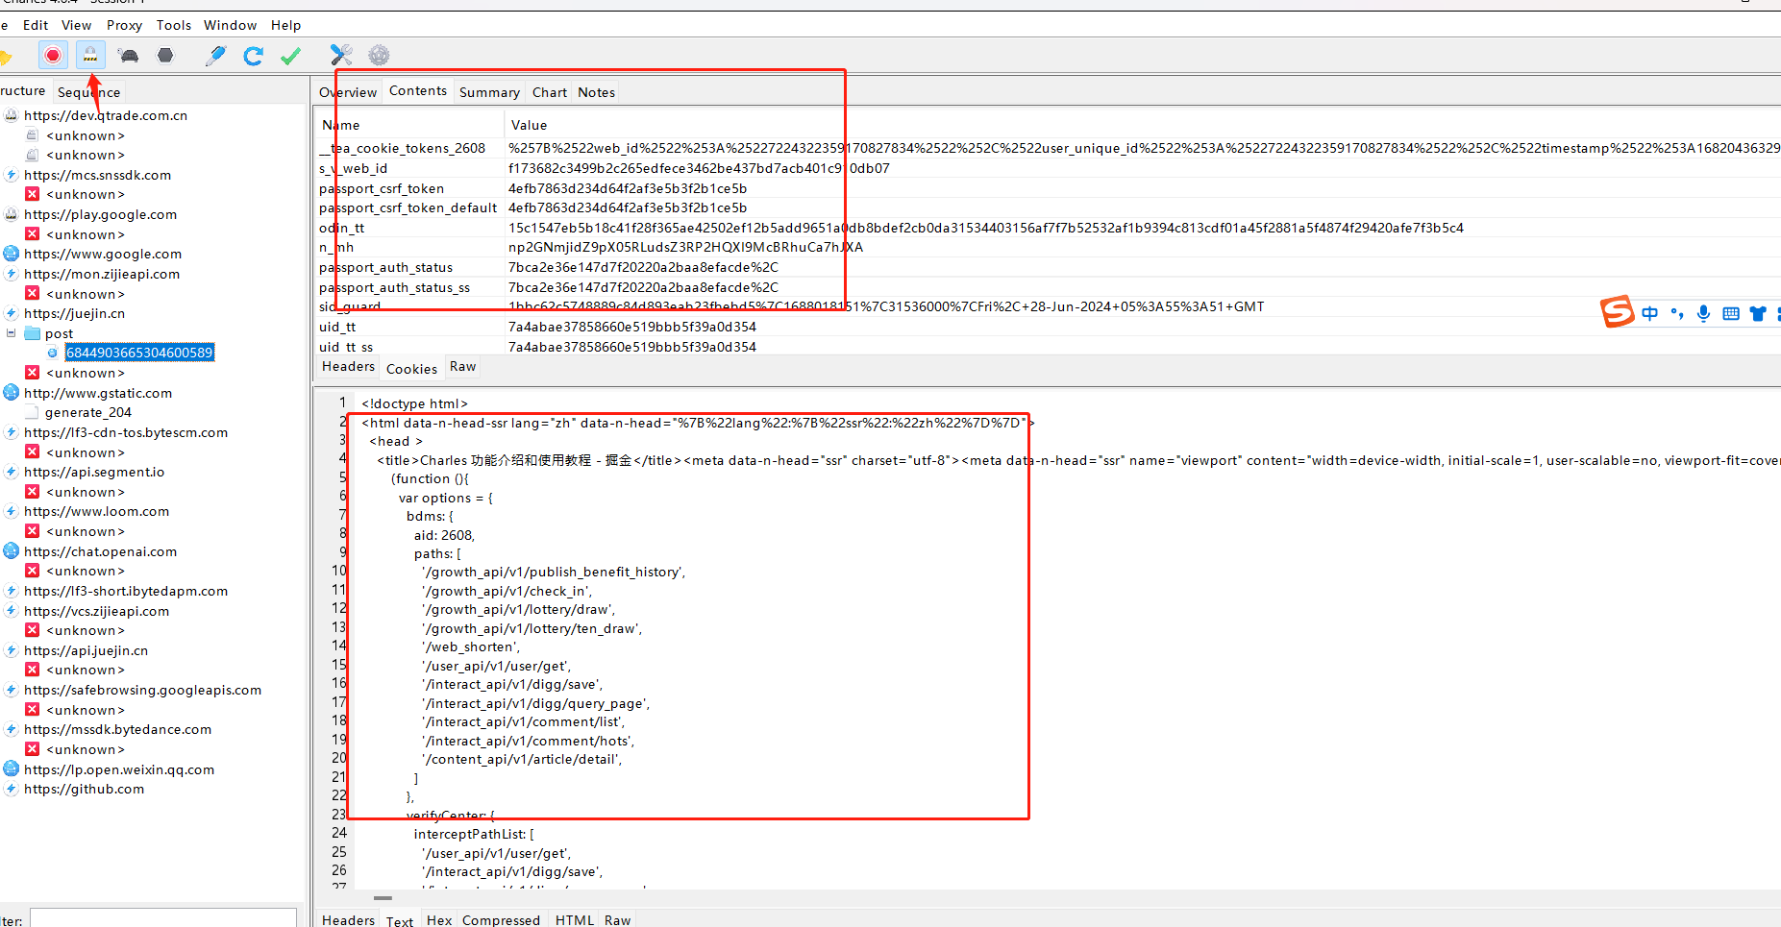Image resolution: width=1781 pixels, height=927 pixels.
Task: Open Settings via the gray gear icon
Action: [379, 56]
